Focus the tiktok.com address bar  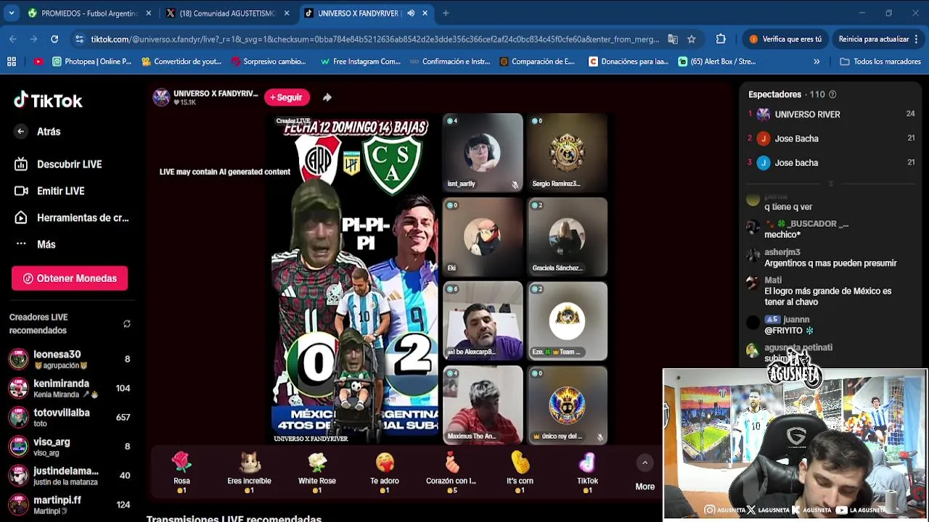[375, 39]
